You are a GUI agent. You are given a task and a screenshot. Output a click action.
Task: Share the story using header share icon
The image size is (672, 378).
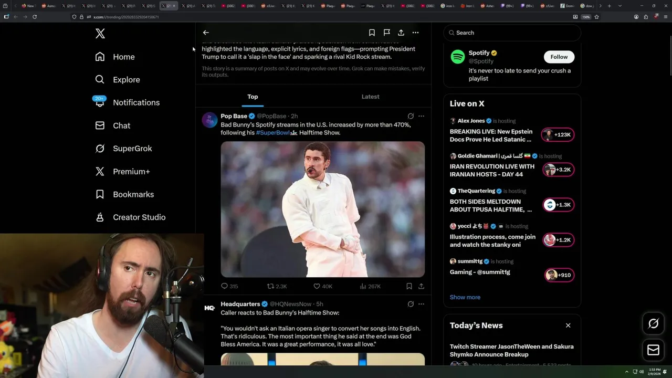[x=401, y=33]
